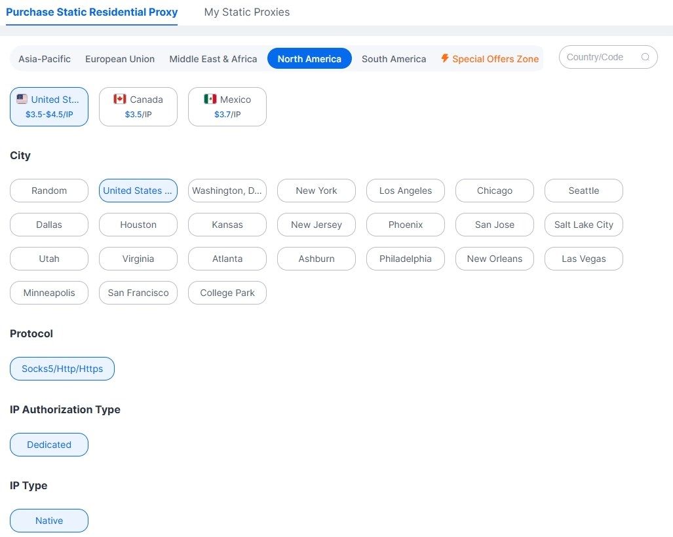This screenshot has width=673, height=537.
Task: Select the Mexico flag country card
Action: tap(227, 107)
